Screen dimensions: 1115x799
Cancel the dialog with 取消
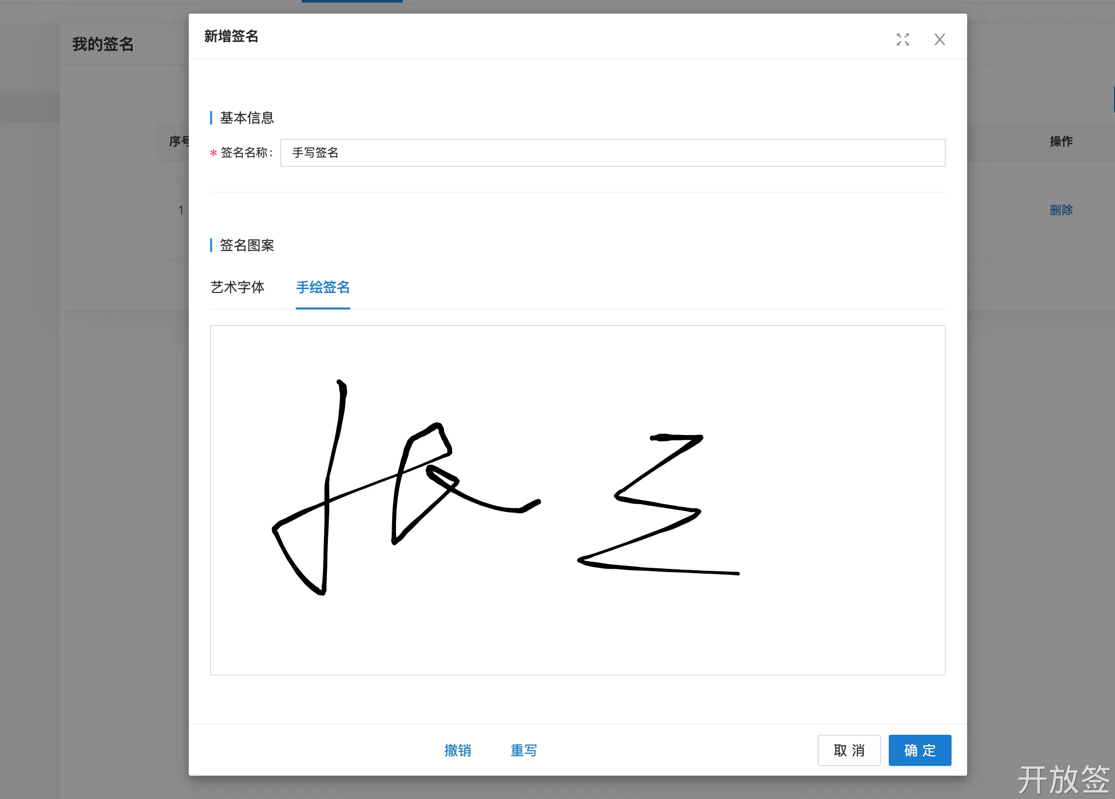(x=849, y=750)
